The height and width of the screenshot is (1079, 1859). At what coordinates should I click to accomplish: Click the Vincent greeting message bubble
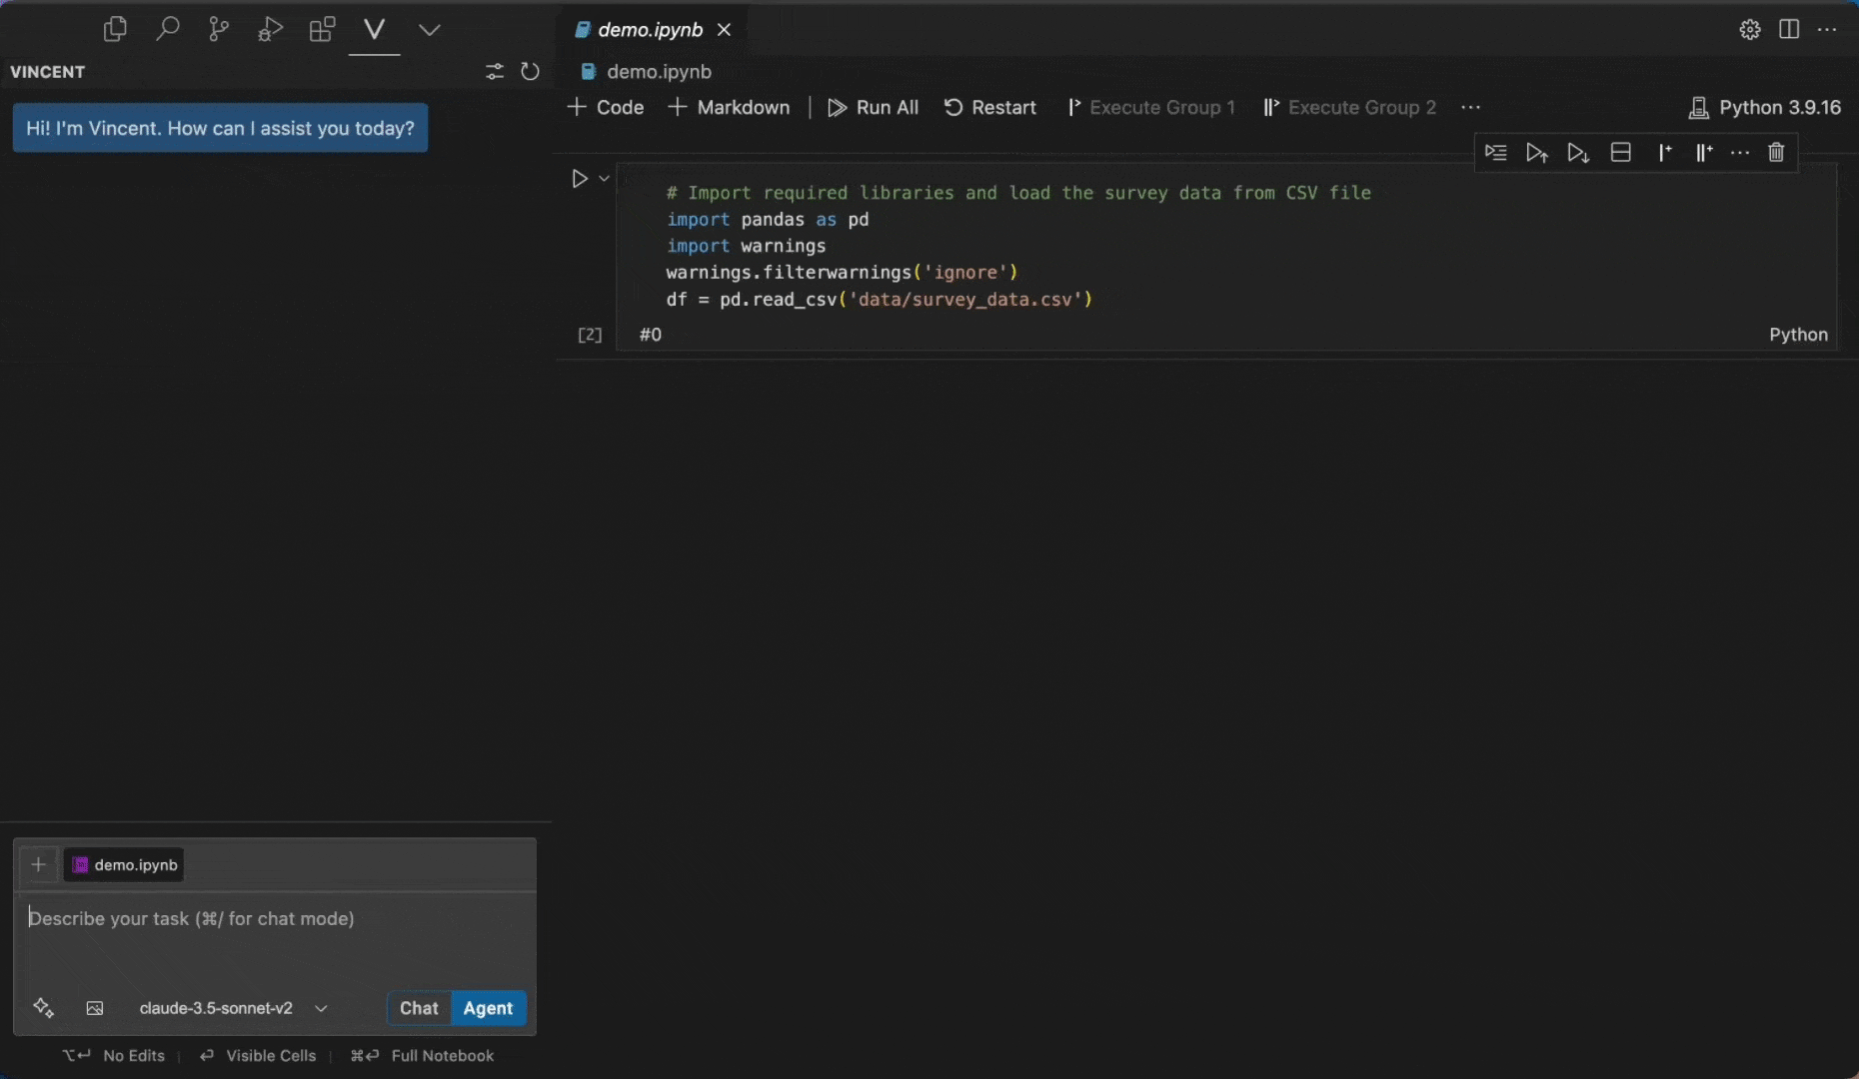[220, 128]
